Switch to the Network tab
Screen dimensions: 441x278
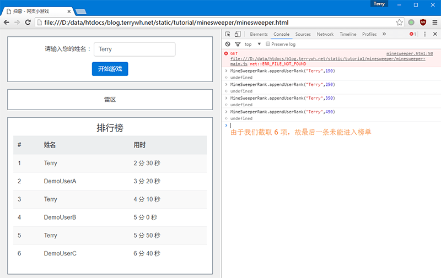325,34
